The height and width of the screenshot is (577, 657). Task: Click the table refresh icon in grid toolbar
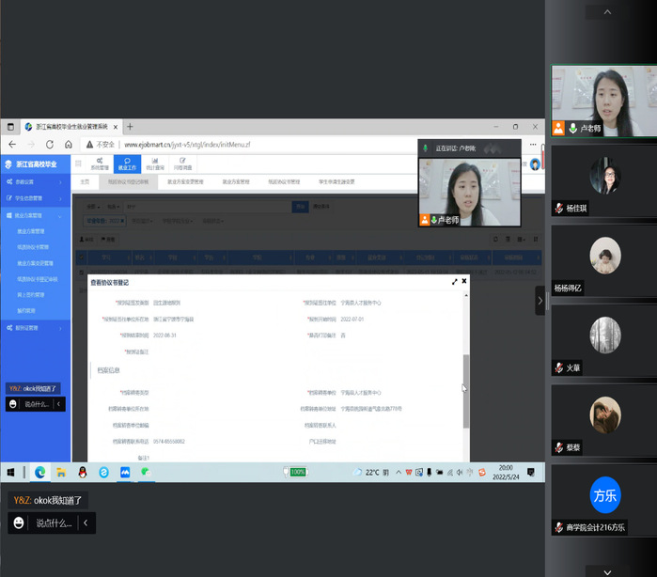click(x=495, y=239)
